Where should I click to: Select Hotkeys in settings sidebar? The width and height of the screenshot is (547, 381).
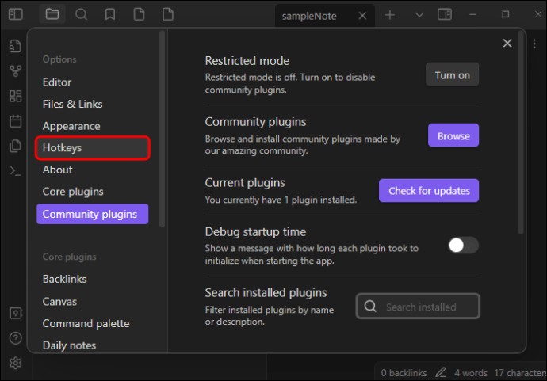tap(93, 148)
